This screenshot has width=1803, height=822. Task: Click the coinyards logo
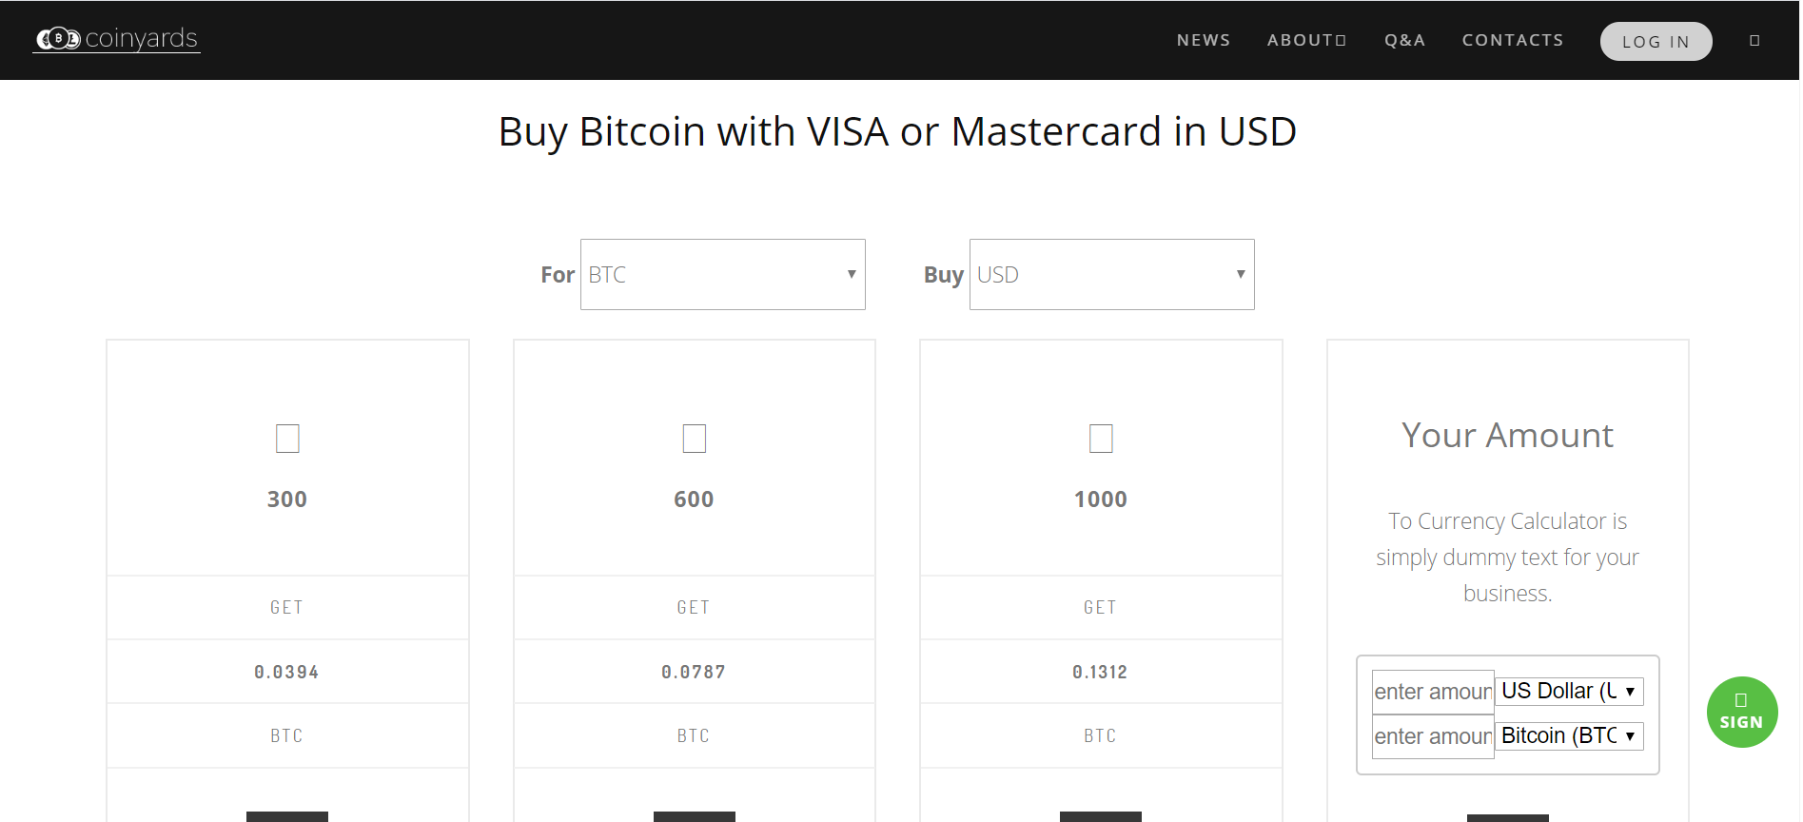coord(117,39)
